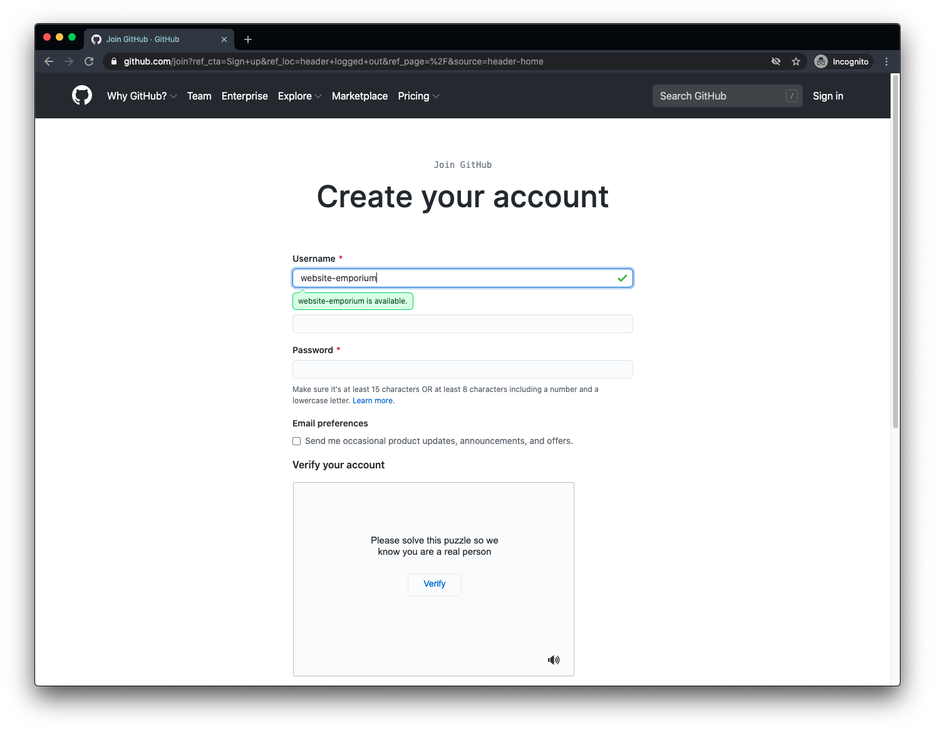The width and height of the screenshot is (935, 732).
Task: Click the Sign in link
Action: pos(828,96)
